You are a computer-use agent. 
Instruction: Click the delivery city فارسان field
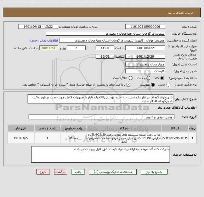[x=145, y=71]
